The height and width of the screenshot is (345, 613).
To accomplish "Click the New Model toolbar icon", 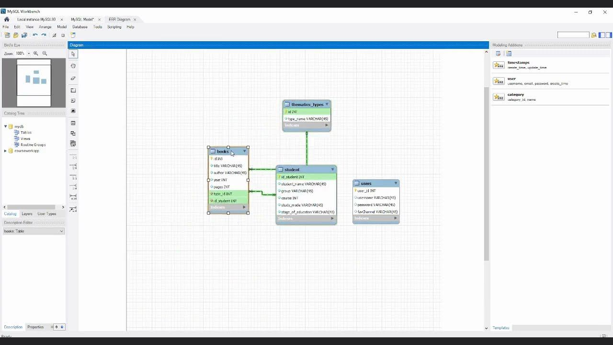I will pyautogui.click(x=7, y=35).
